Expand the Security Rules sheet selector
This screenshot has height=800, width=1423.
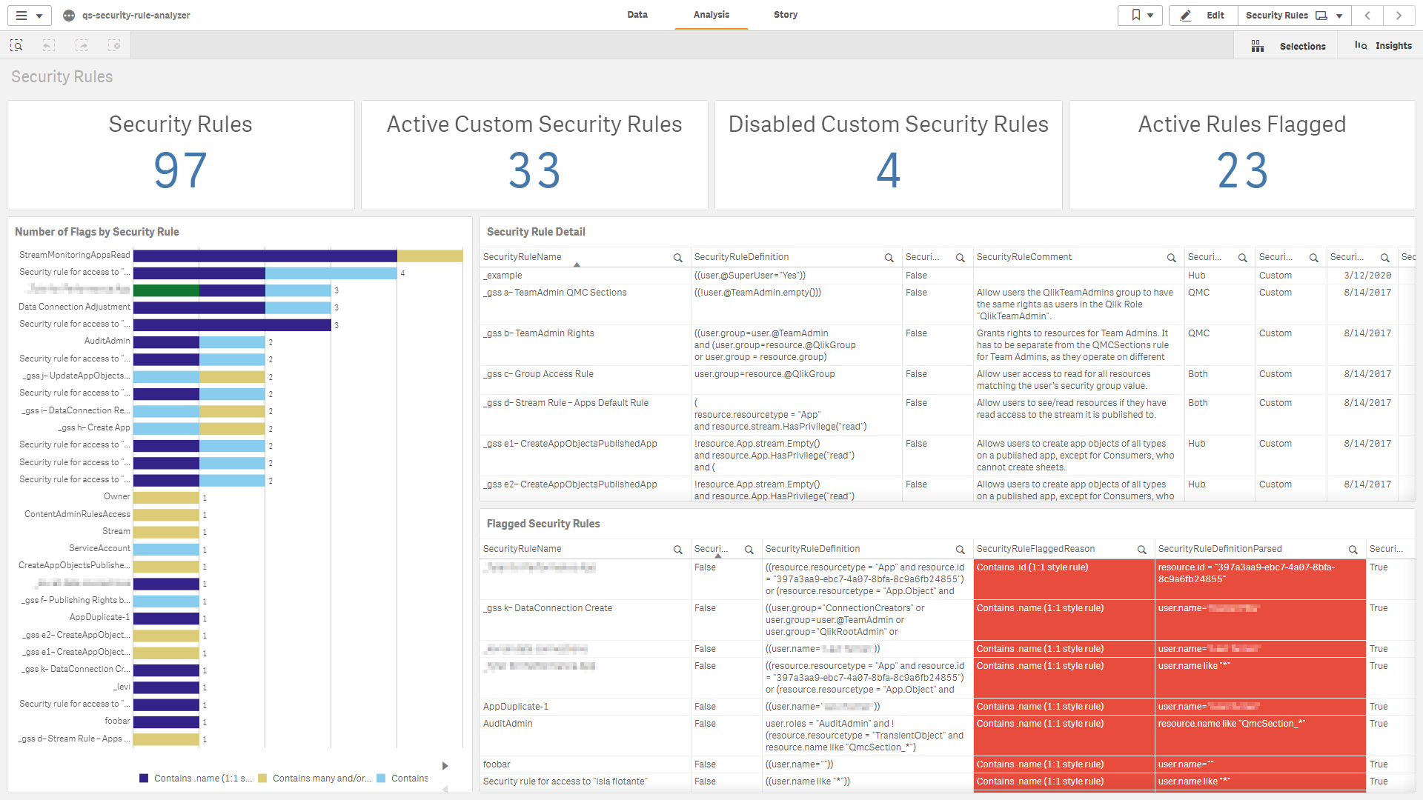[x=1339, y=15]
